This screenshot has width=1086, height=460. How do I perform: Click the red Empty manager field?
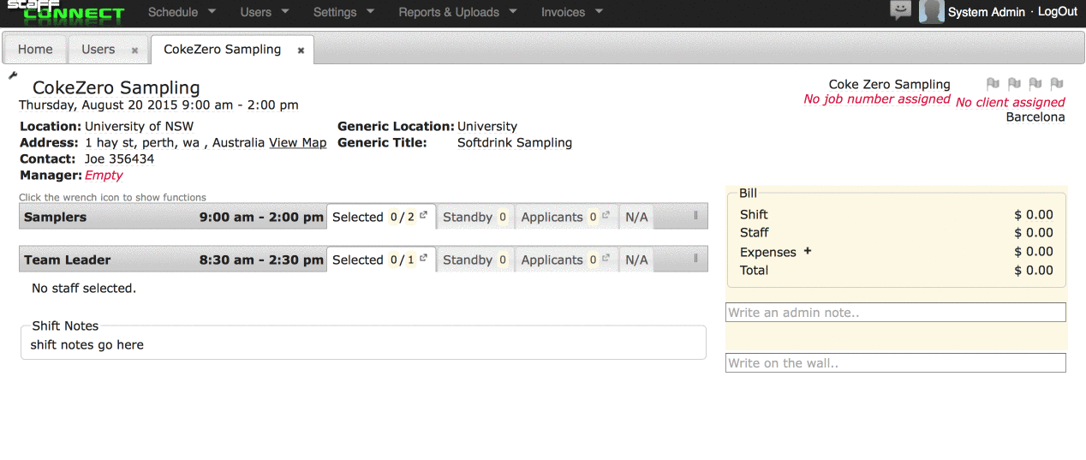104,175
